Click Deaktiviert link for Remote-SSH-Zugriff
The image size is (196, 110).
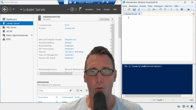[69, 58]
